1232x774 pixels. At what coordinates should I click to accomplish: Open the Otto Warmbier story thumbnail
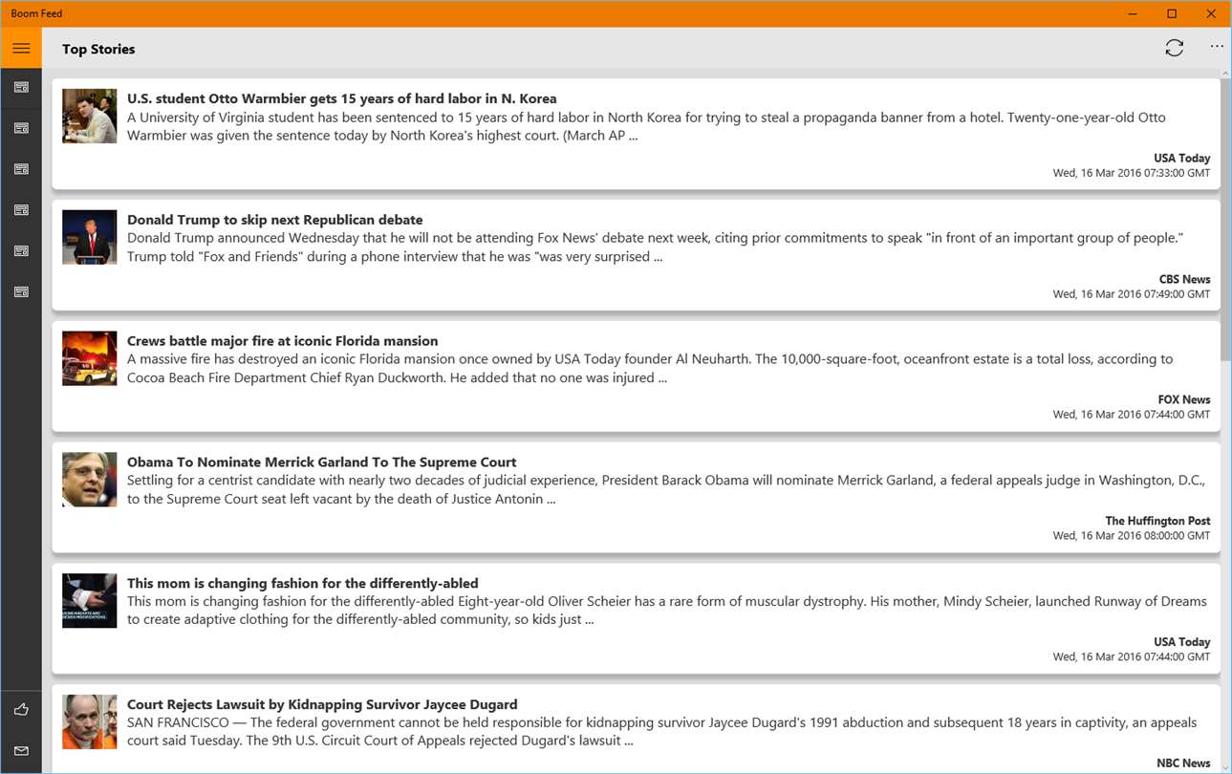[89, 116]
